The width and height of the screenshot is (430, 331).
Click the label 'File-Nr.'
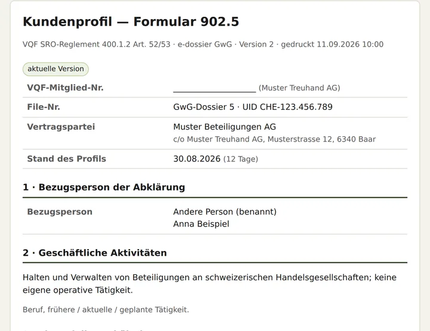click(x=44, y=107)
